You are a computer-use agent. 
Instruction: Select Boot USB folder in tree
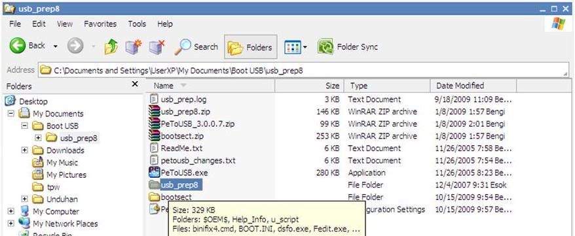pyautogui.click(x=62, y=126)
